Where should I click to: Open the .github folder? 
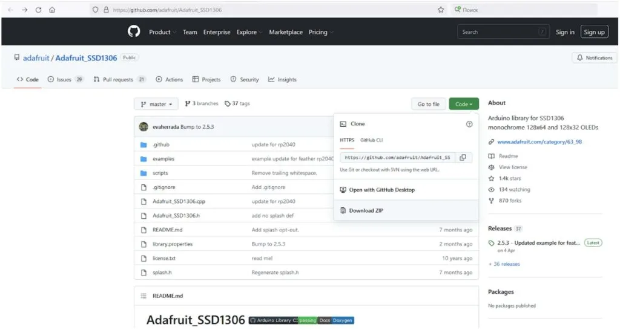[160, 145]
